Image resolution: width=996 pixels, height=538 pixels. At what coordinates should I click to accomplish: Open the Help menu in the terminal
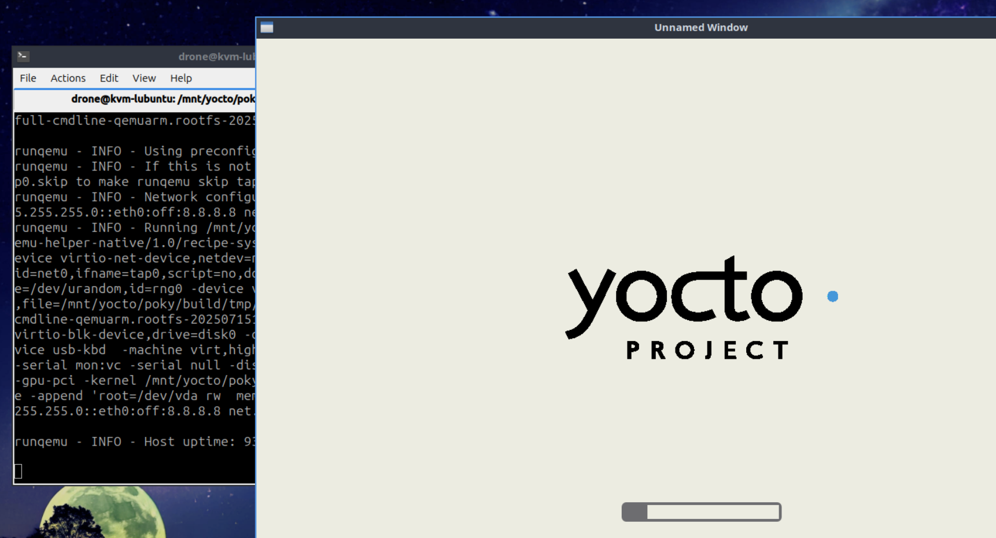[x=181, y=78]
